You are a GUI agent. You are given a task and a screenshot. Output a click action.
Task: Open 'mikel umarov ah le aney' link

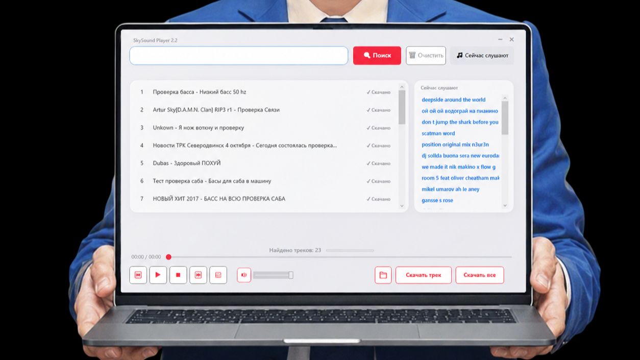pos(450,189)
